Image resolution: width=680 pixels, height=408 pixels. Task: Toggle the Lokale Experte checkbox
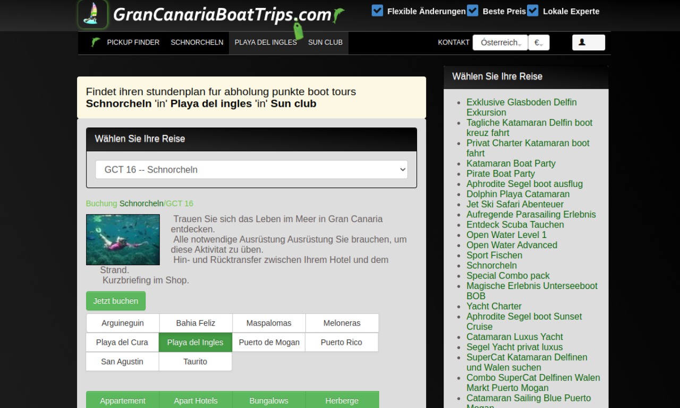tap(532, 10)
